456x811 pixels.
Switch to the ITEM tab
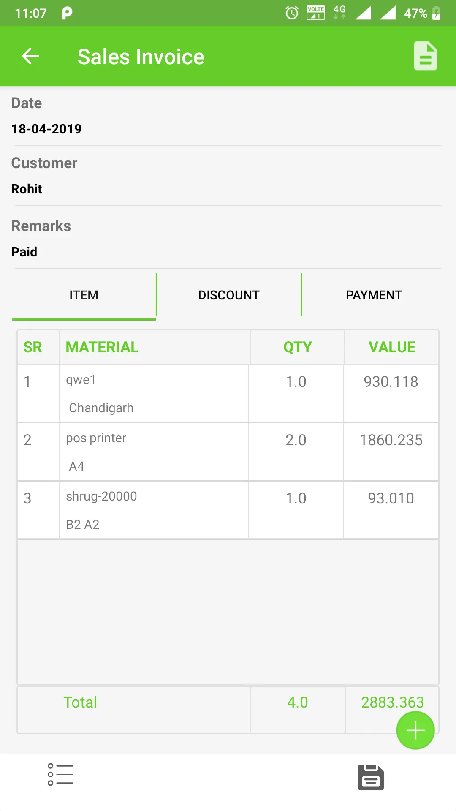(84, 295)
